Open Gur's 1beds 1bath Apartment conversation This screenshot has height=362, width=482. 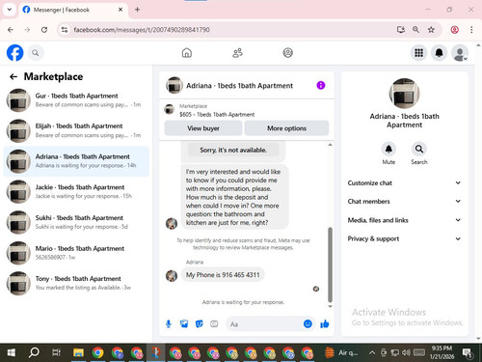pos(76,100)
